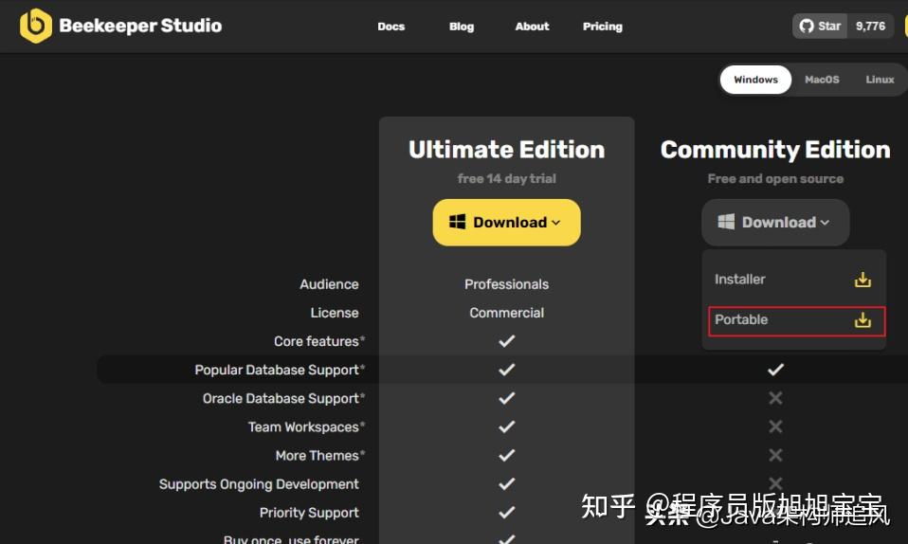Choose the Portable download option

point(796,321)
